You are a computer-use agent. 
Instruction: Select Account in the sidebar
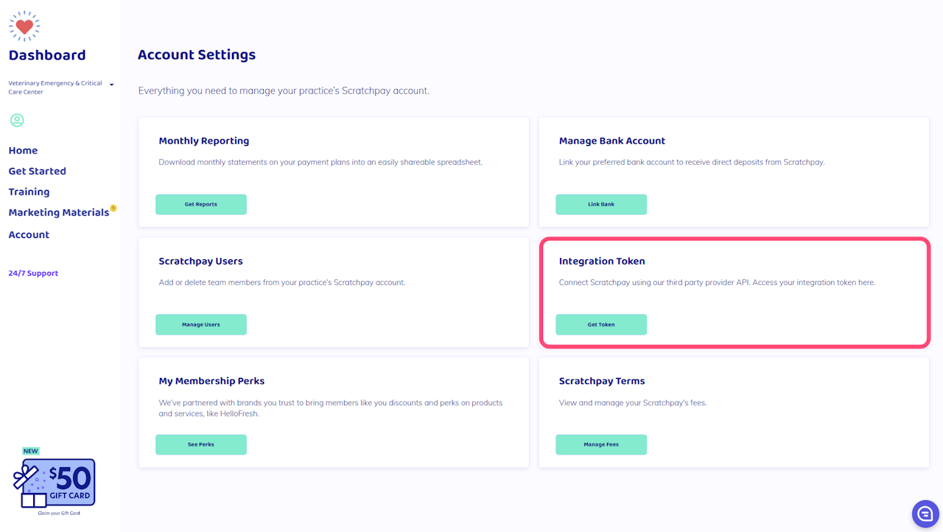(29, 234)
